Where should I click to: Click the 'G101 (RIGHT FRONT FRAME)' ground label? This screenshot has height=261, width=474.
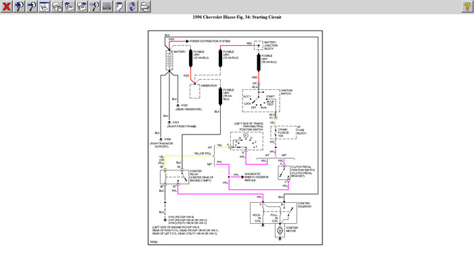point(182,124)
